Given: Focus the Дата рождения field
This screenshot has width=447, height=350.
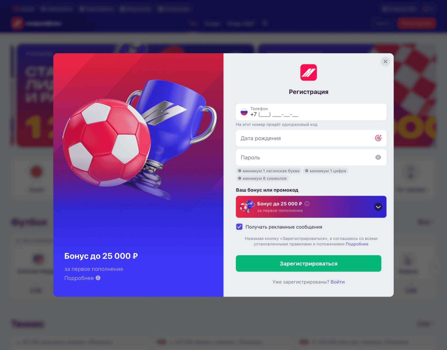Looking at the screenshot, I should click(311, 138).
